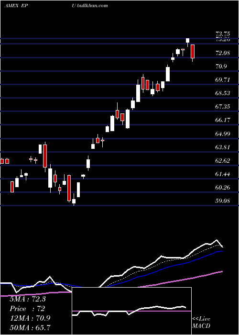
Task: Click the Live MACD label
Action: coord(201,322)
